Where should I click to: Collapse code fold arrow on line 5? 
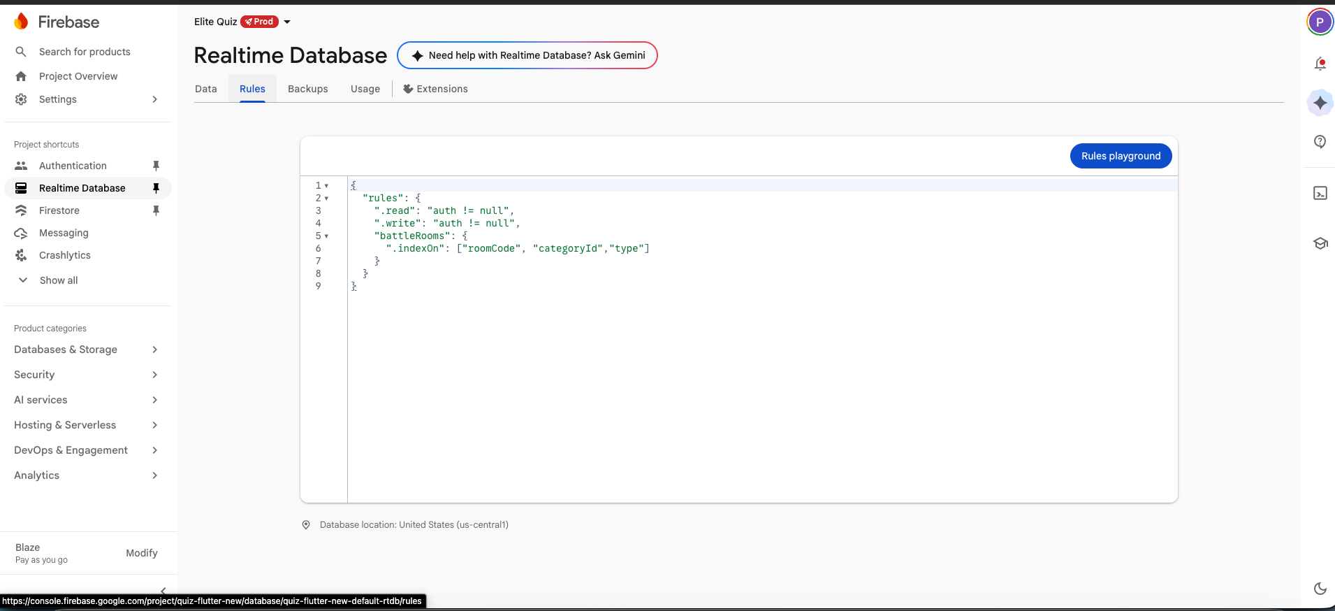(x=326, y=236)
